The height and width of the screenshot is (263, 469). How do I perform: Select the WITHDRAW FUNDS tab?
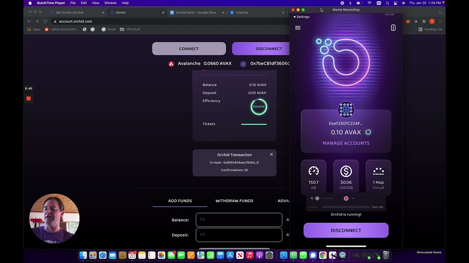(x=234, y=201)
